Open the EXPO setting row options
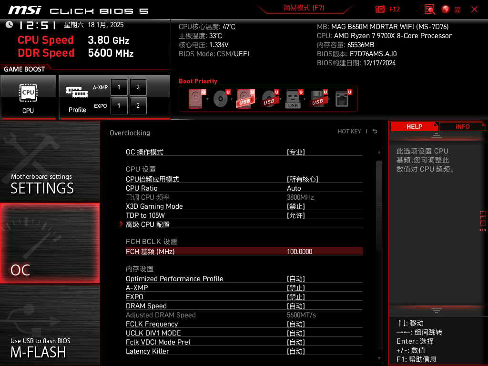 click(x=244, y=297)
